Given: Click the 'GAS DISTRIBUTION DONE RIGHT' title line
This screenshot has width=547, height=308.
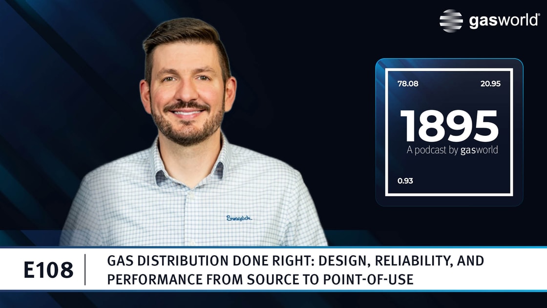Looking at the screenshot, I should [x=295, y=261].
